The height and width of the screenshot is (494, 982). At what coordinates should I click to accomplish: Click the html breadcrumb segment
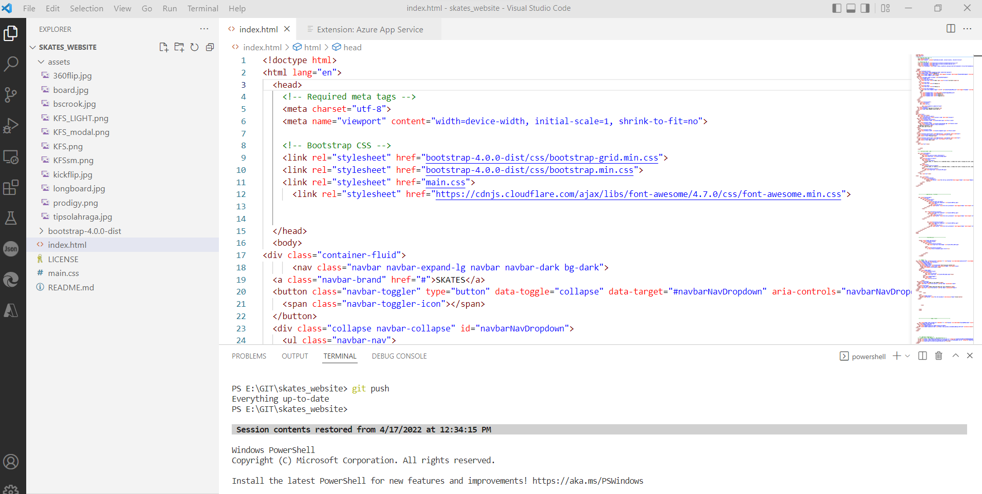(x=312, y=47)
